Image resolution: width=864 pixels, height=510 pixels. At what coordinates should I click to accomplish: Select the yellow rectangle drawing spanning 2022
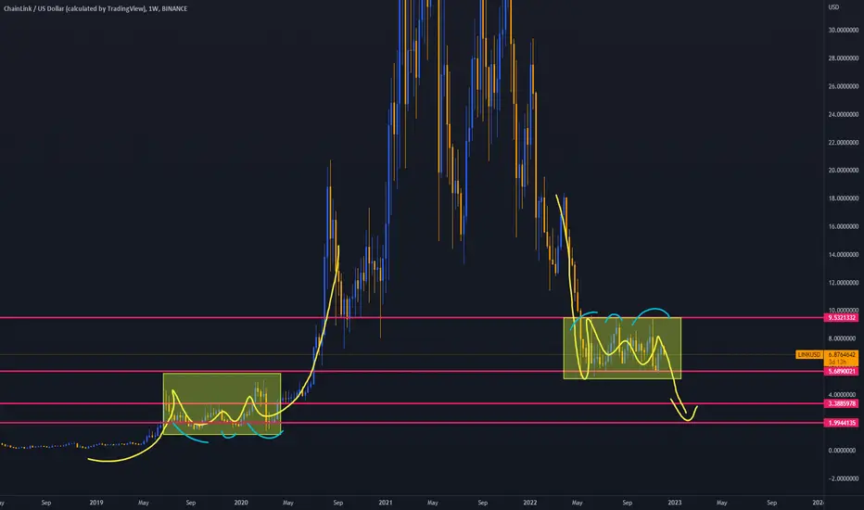[622, 348]
